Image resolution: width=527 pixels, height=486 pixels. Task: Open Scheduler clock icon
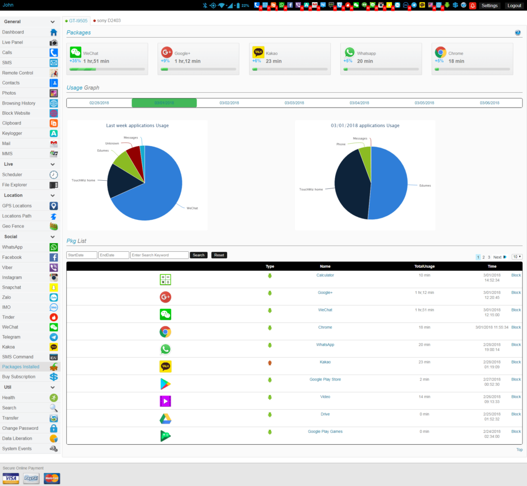click(x=54, y=175)
